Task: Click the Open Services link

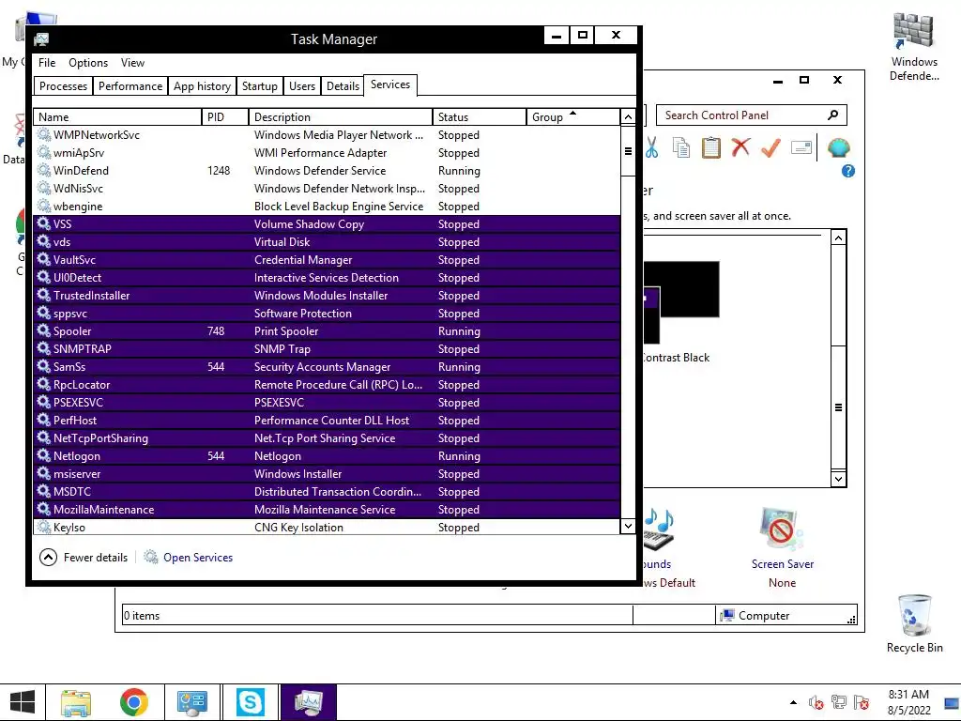Action: click(x=198, y=558)
